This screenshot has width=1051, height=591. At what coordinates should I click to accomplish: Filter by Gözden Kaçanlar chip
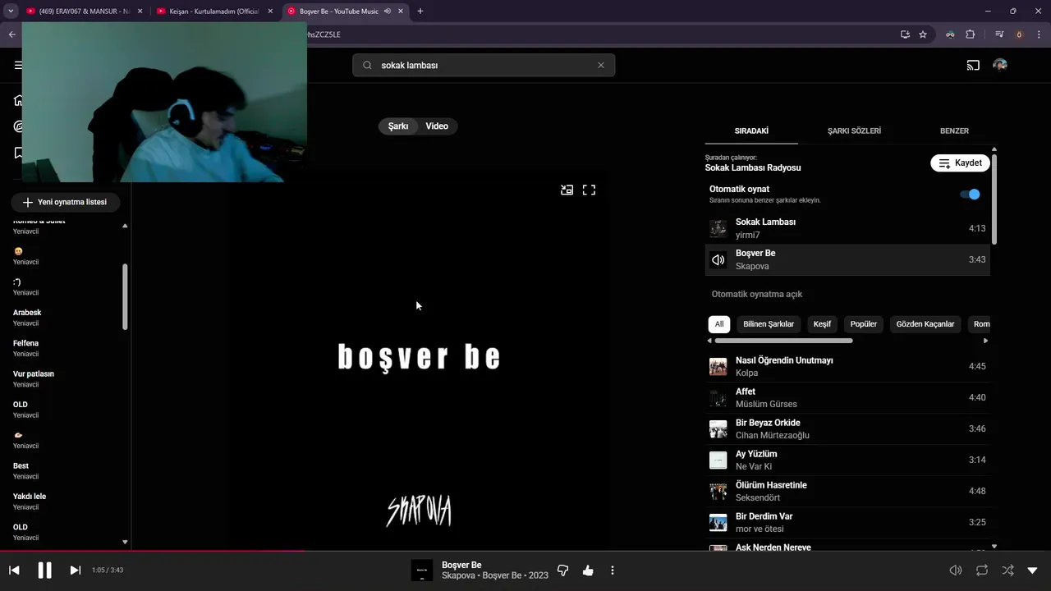(925, 323)
